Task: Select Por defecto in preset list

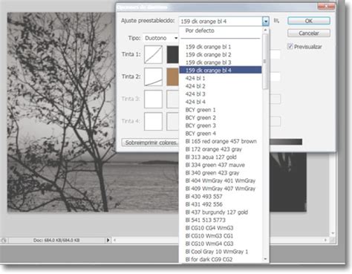Action: 220,30
